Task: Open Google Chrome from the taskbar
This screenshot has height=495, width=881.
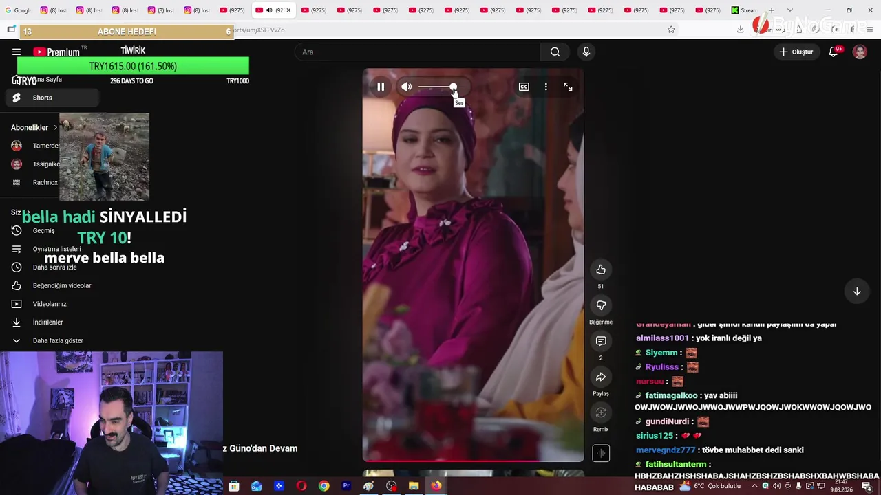Action: click(x=323, y=486)
